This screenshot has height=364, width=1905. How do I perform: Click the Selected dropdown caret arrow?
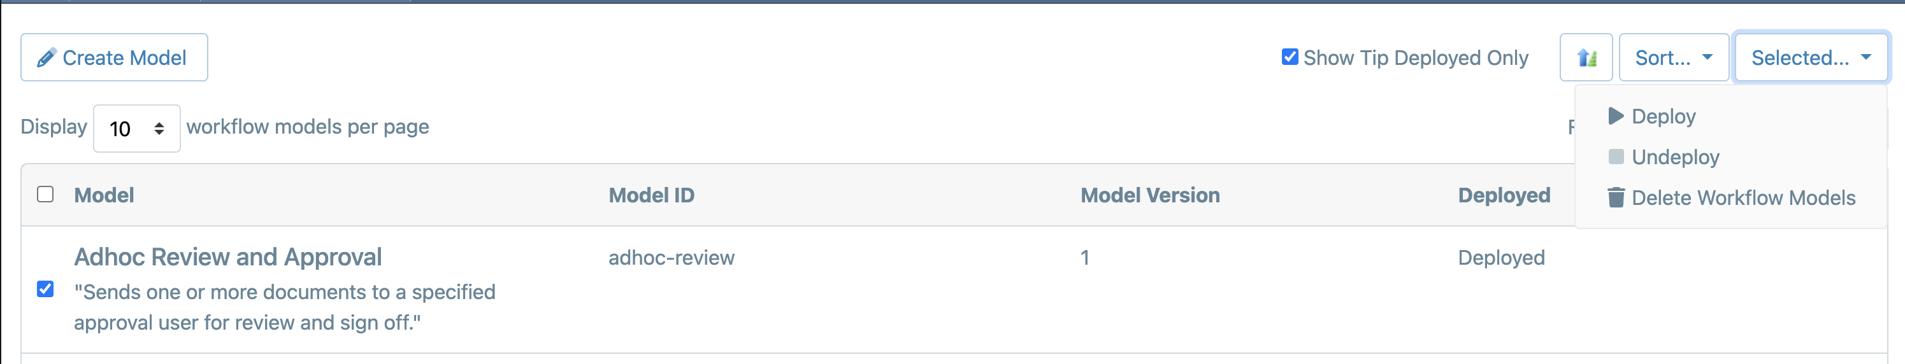click(x=1865, y=57)
